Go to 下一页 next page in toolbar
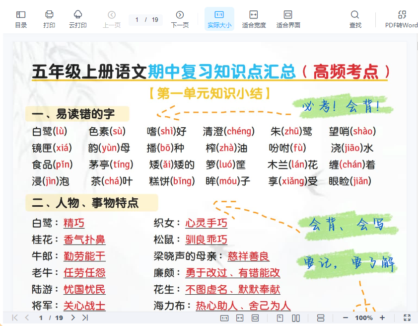This screenshot has height=326, width=418. tap(180, 19)
